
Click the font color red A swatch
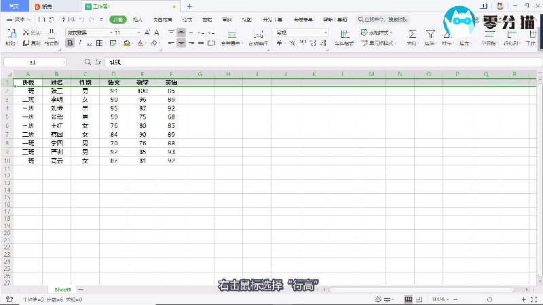tap(139, 43)
